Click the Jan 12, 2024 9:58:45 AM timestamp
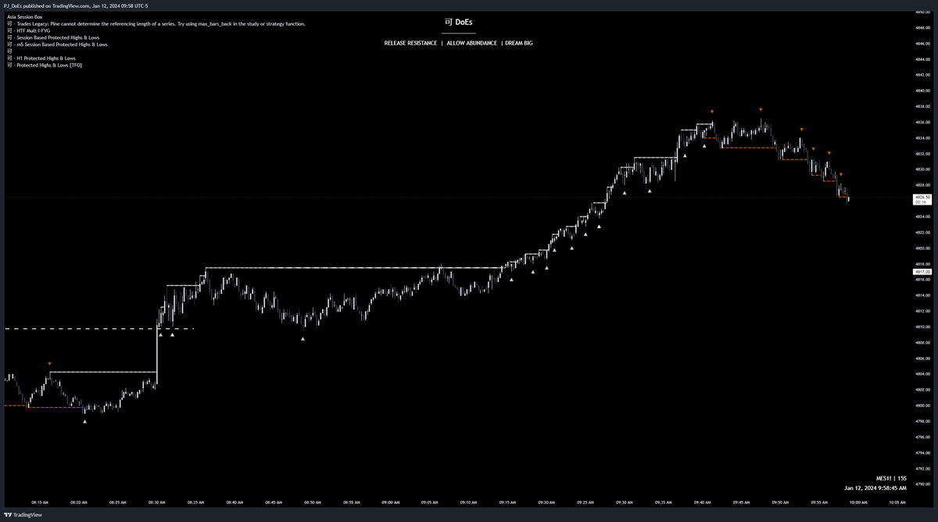Viewport: 938px width, 522px height. [x=875, y=488]
